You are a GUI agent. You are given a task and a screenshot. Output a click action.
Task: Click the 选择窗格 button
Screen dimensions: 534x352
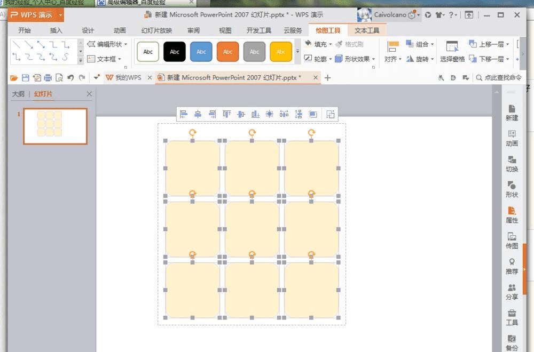pyautogui.click(x=452, y=52)
